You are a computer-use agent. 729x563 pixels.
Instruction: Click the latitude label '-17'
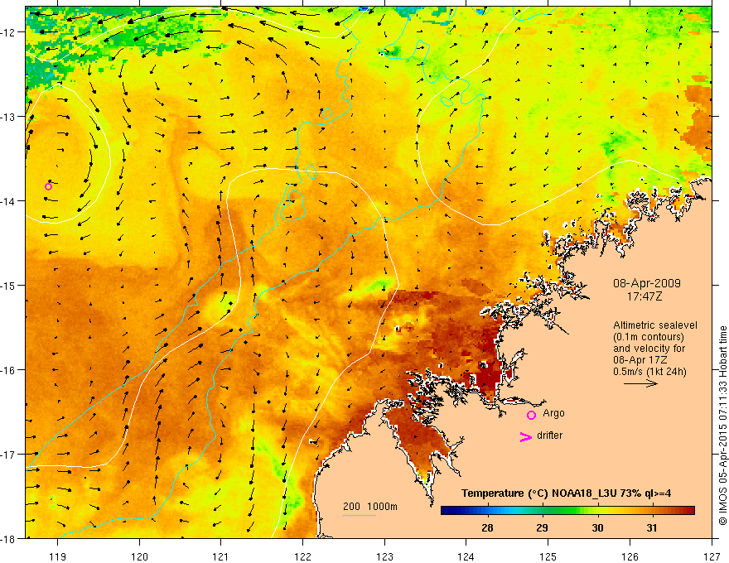pos(9,454)
